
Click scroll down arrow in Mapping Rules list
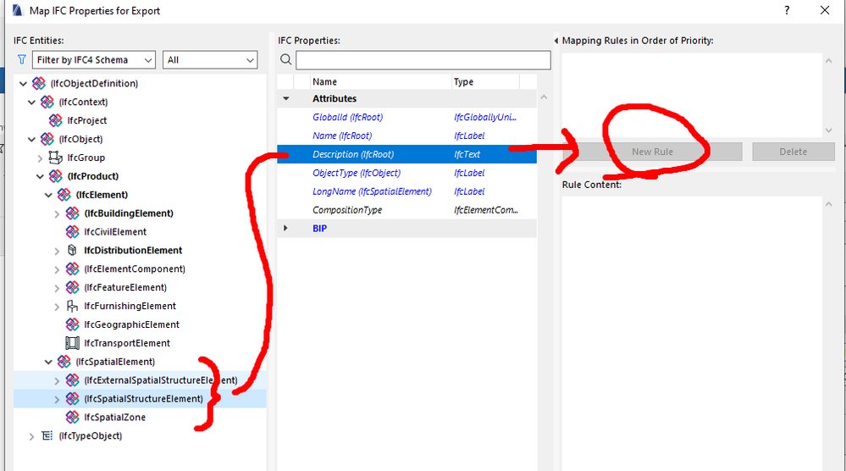point(829,130)
